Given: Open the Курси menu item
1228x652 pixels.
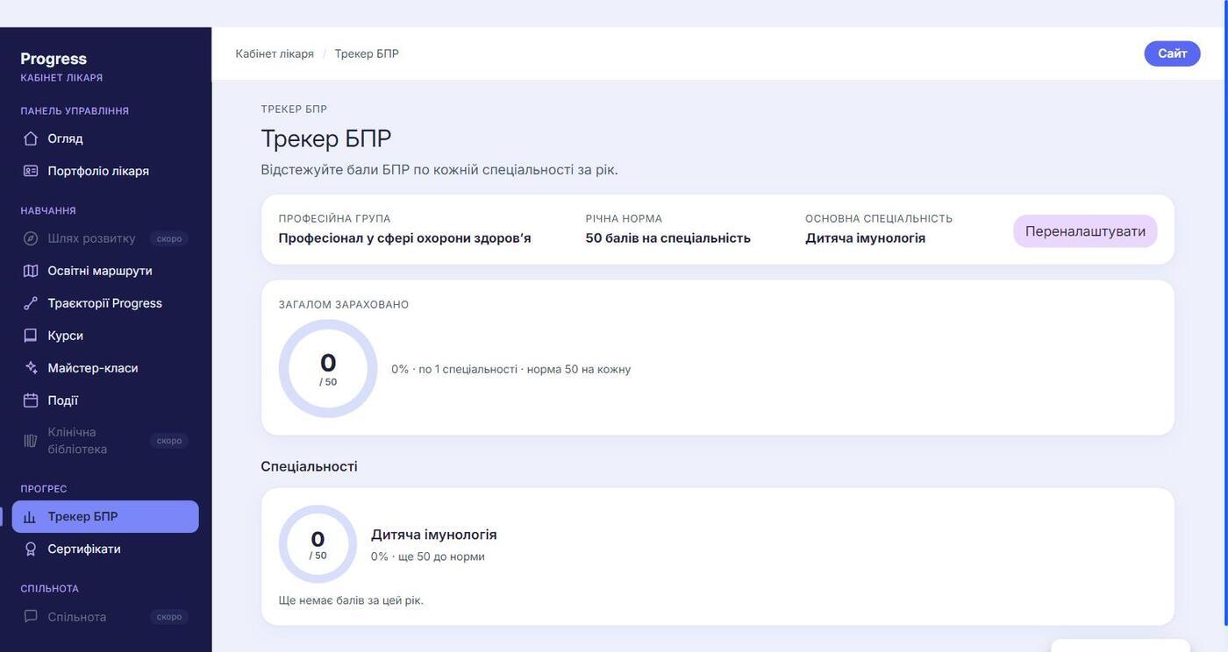Looking at the screenshot, I should pyautogui.click(x=105, y=336).
